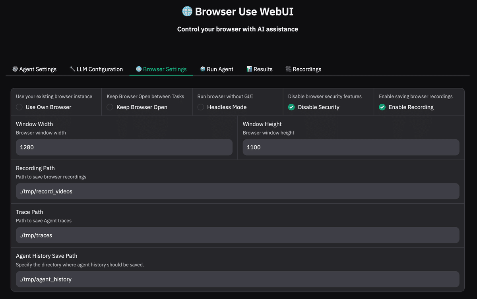477x299 pixels.
Task: Select the Browser Settings tab
Action: point(161,69)
